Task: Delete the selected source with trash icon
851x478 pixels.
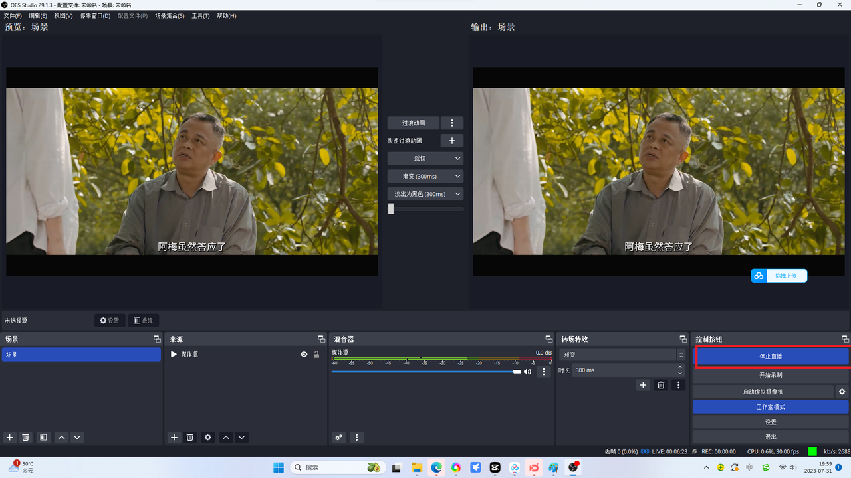Action: click(190, 438)
